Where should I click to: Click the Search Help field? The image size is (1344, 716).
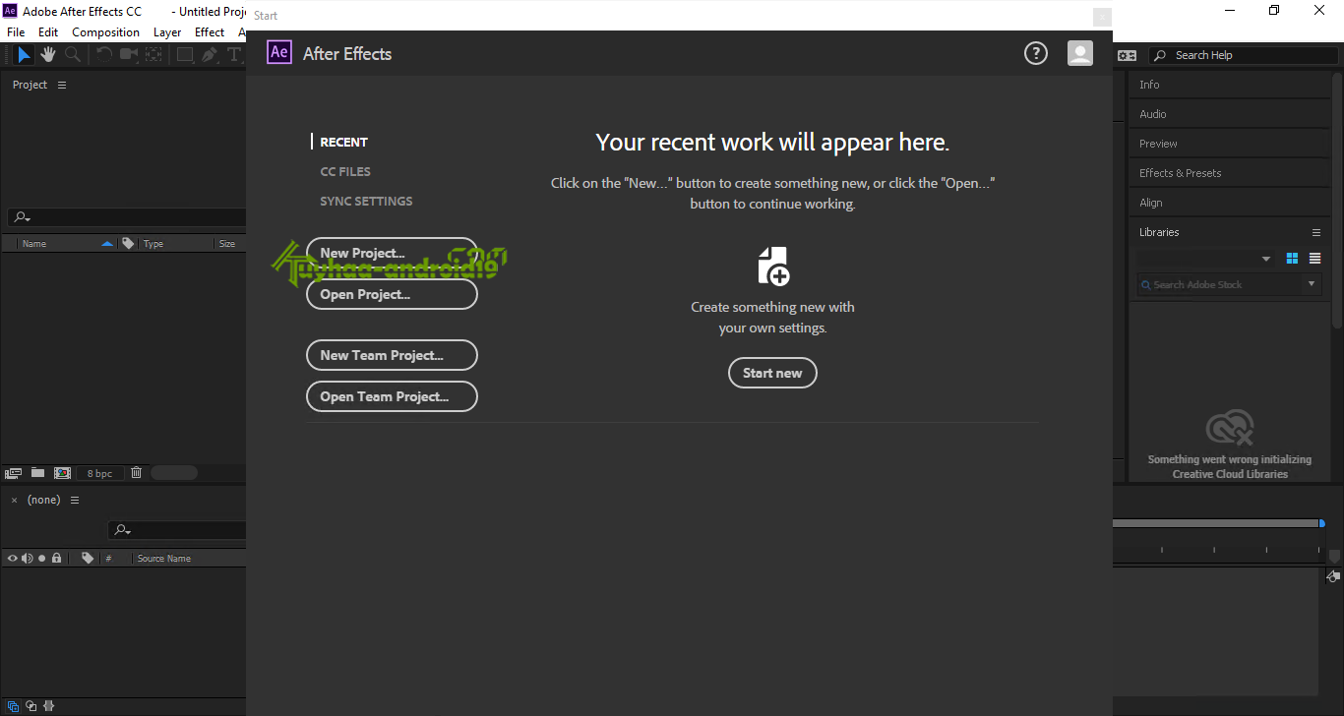click(1243, 56)
